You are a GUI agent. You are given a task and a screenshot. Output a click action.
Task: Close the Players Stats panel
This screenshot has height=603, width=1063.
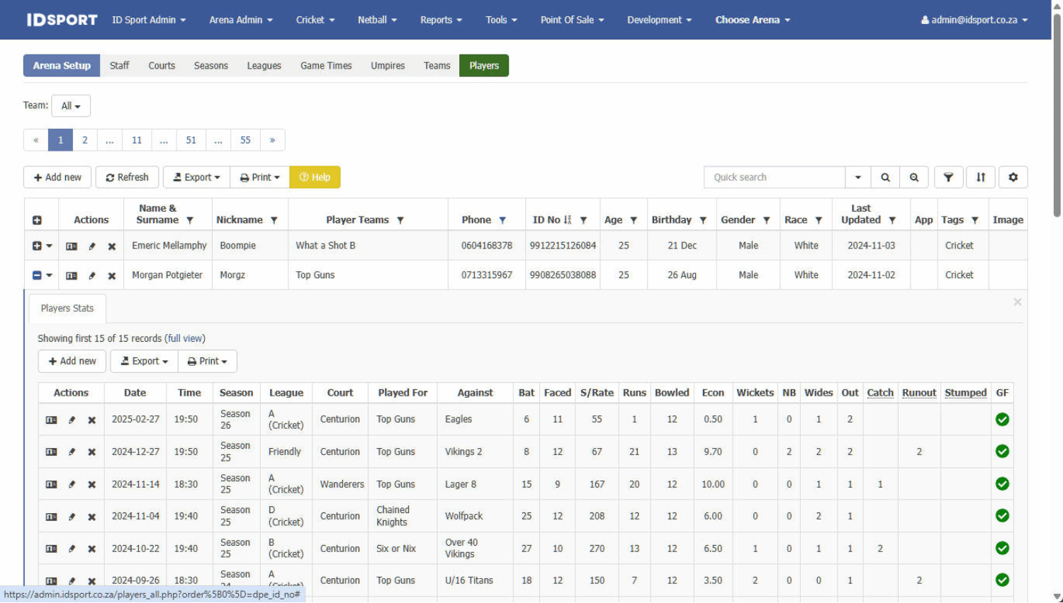point(1017,302)
